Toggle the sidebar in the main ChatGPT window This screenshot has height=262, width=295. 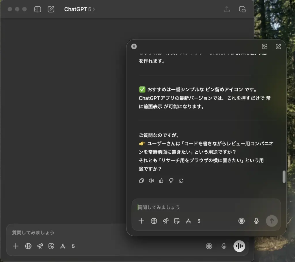pyautogui.click(x=38, y=9)
